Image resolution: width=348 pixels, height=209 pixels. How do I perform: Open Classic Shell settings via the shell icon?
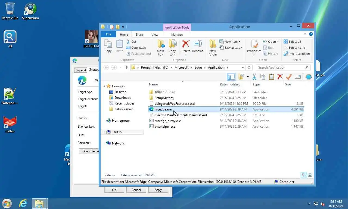(308, 77)
